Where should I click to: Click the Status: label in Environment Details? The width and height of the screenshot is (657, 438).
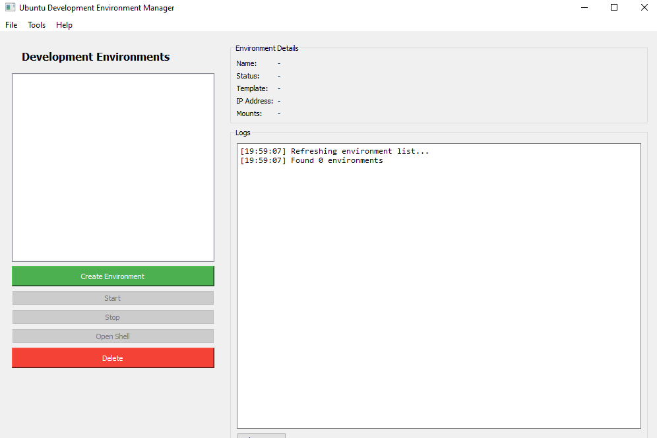pos(247,77)
